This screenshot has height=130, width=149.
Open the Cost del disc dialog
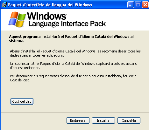click(x=22, y=101)
